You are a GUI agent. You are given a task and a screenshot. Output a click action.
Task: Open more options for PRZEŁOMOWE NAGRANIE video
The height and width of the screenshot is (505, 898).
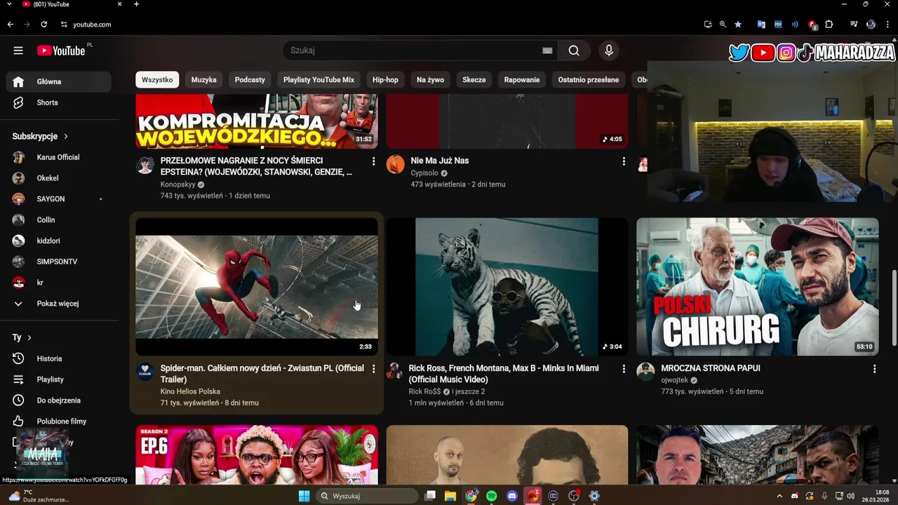(x=373, y=161)
